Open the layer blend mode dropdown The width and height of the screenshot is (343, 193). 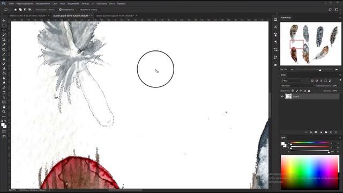(297, 86)
